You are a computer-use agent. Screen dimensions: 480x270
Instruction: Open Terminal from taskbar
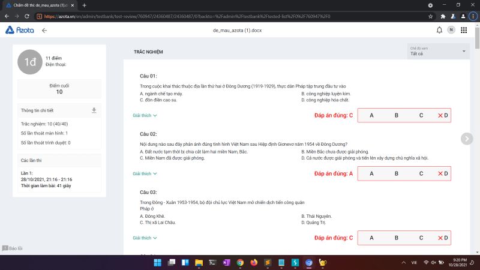pos(212,263)
